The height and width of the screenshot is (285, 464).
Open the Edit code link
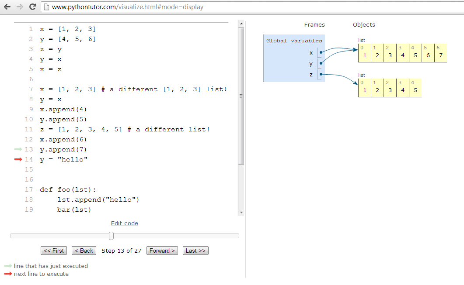tap(124, 223)
